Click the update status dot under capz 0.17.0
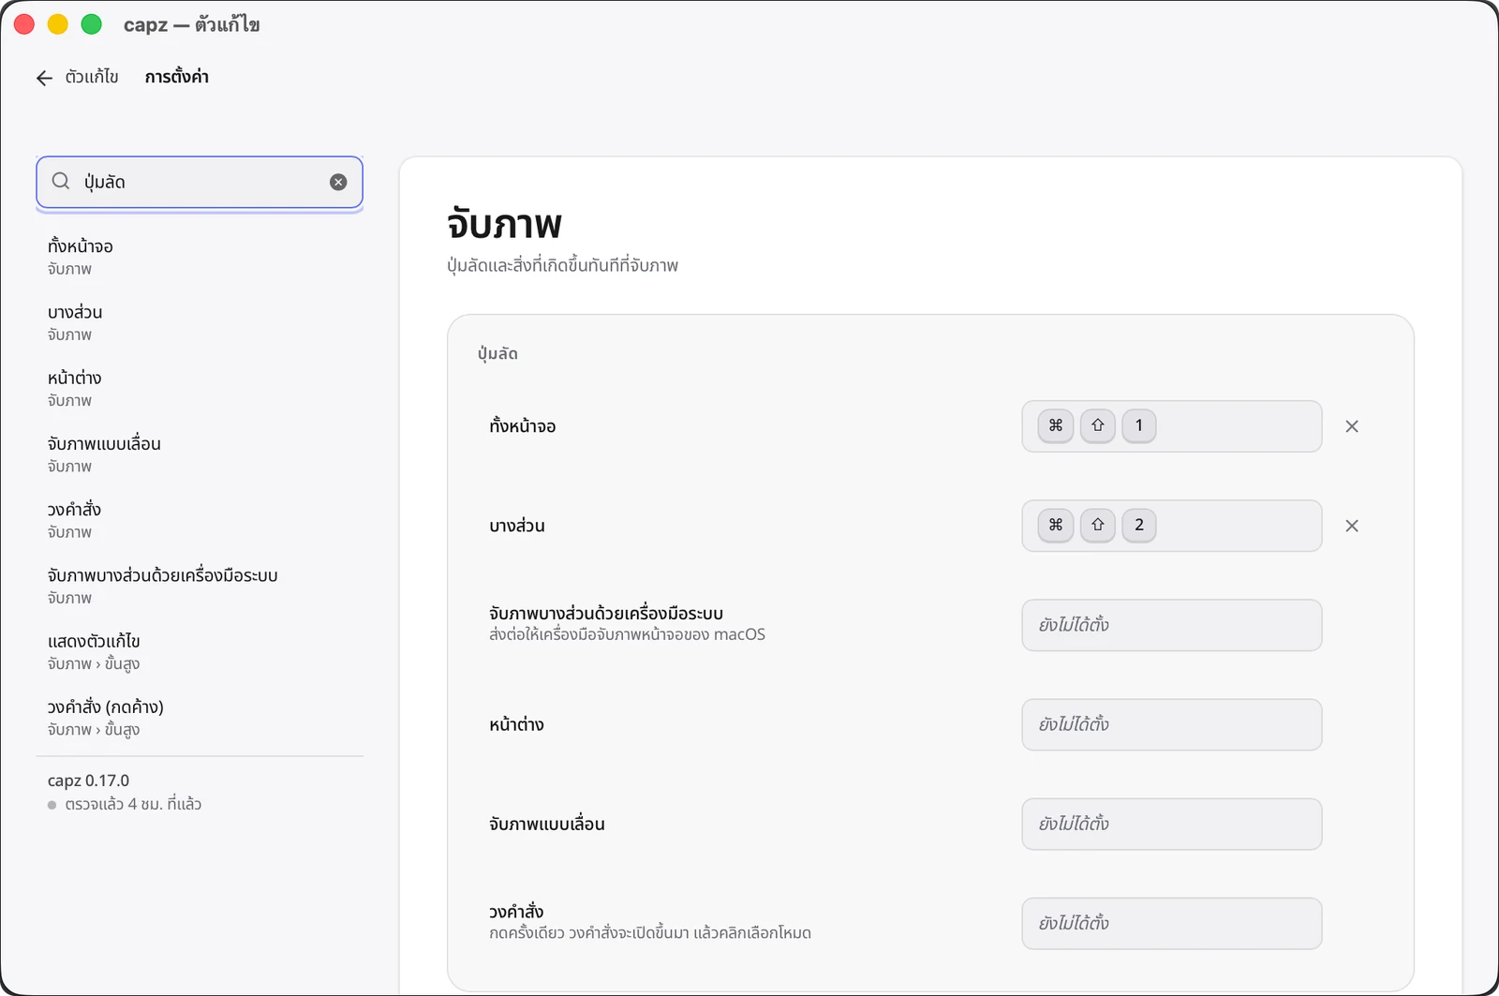1499x996 pixels. tap(52, 805)
